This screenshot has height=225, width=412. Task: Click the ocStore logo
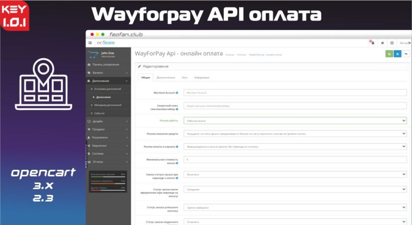[106, 42]
